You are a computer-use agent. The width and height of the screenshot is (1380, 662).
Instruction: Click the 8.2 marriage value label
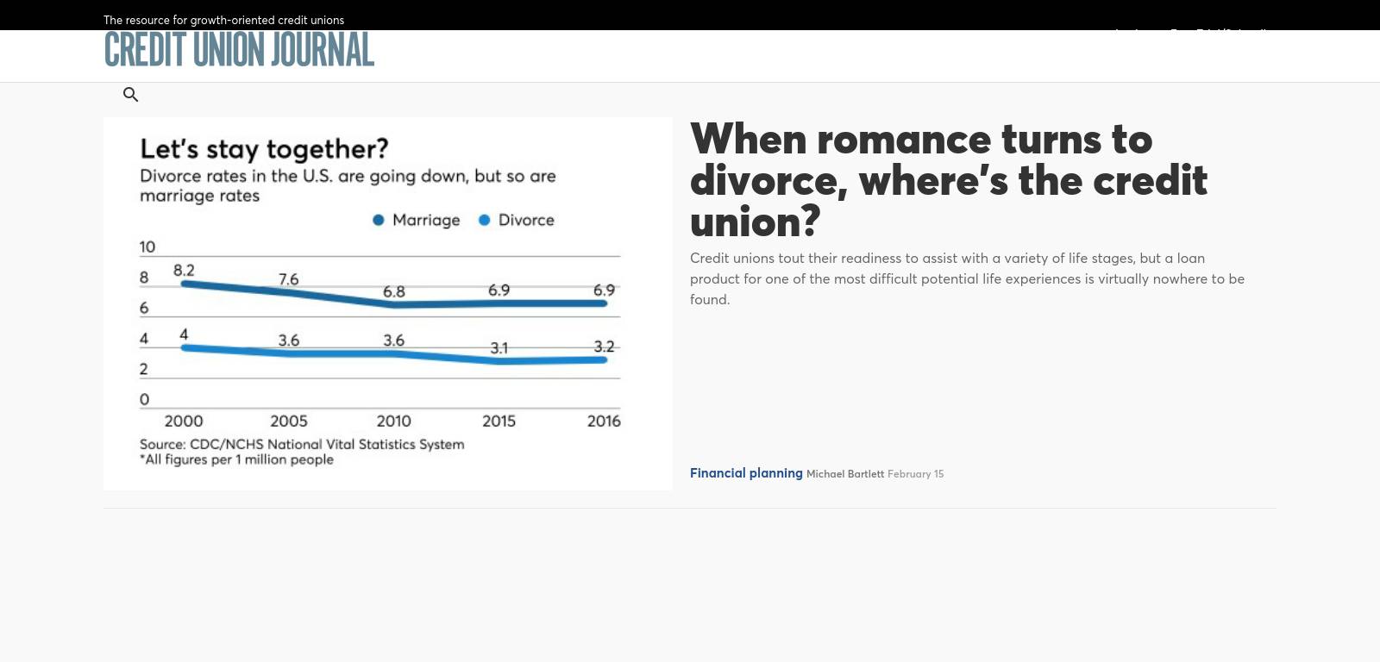tap(184, 271)
